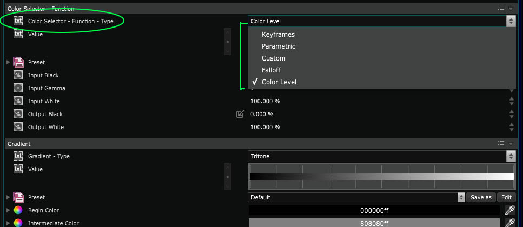Open the Tritone gradient type dropdown
The height and width of the screenshot is (227, 523).
382,156
